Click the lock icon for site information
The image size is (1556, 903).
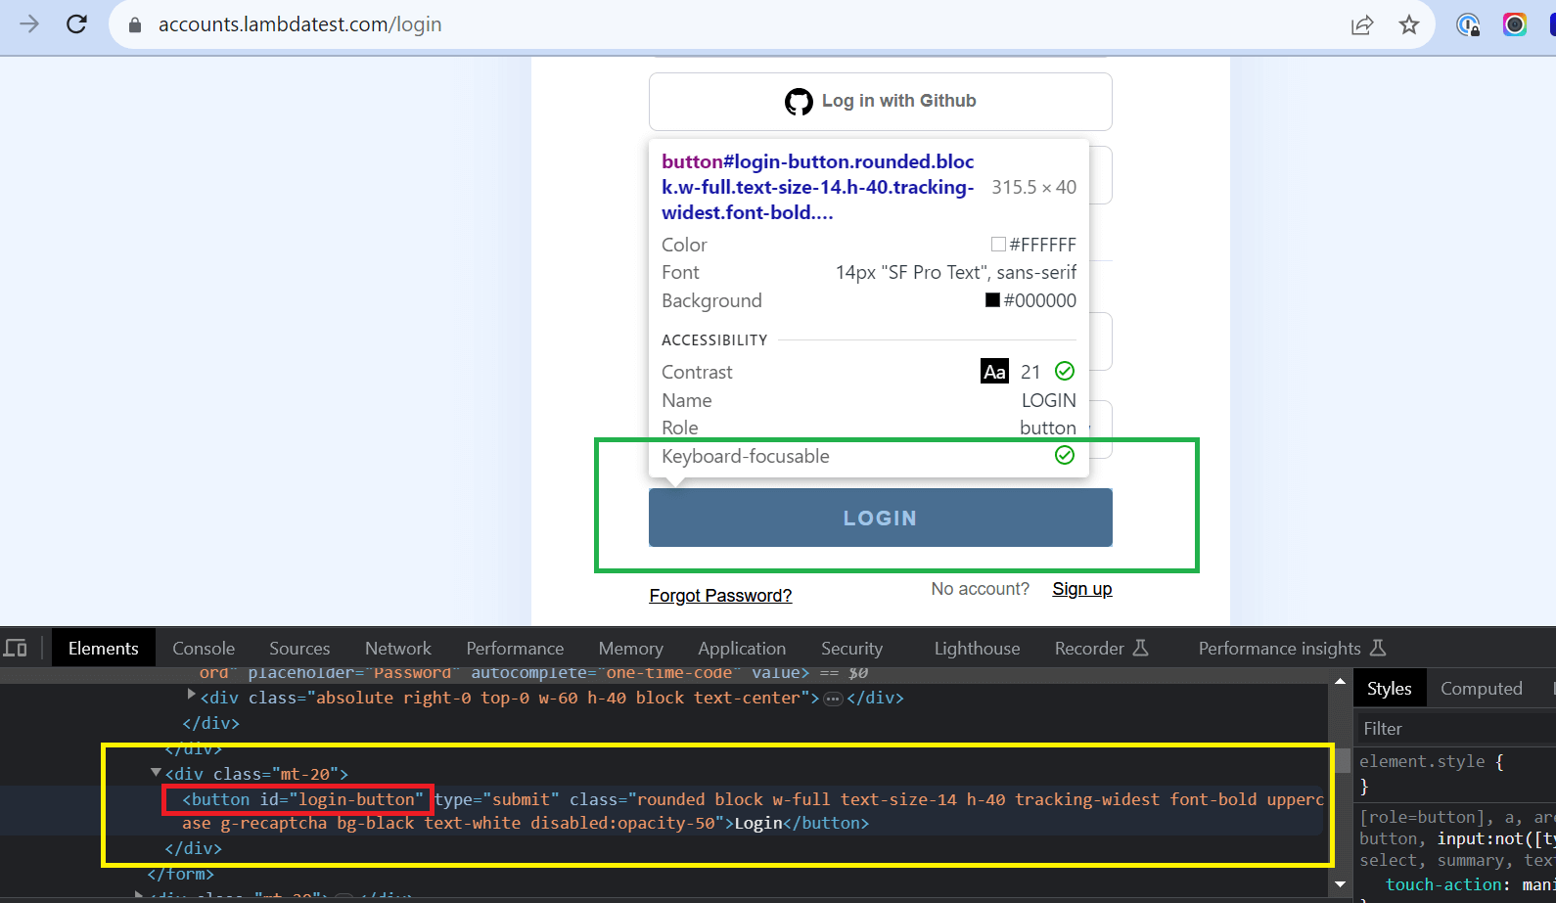pos(135,25)
